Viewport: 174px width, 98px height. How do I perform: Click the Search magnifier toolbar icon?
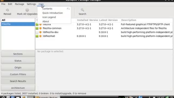tap(82, 10)
